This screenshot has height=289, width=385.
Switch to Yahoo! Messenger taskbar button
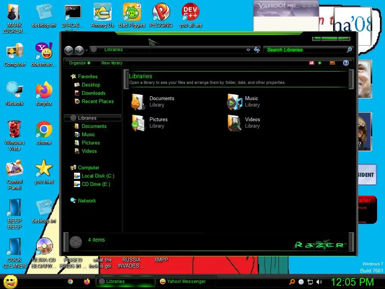[186, 281]
